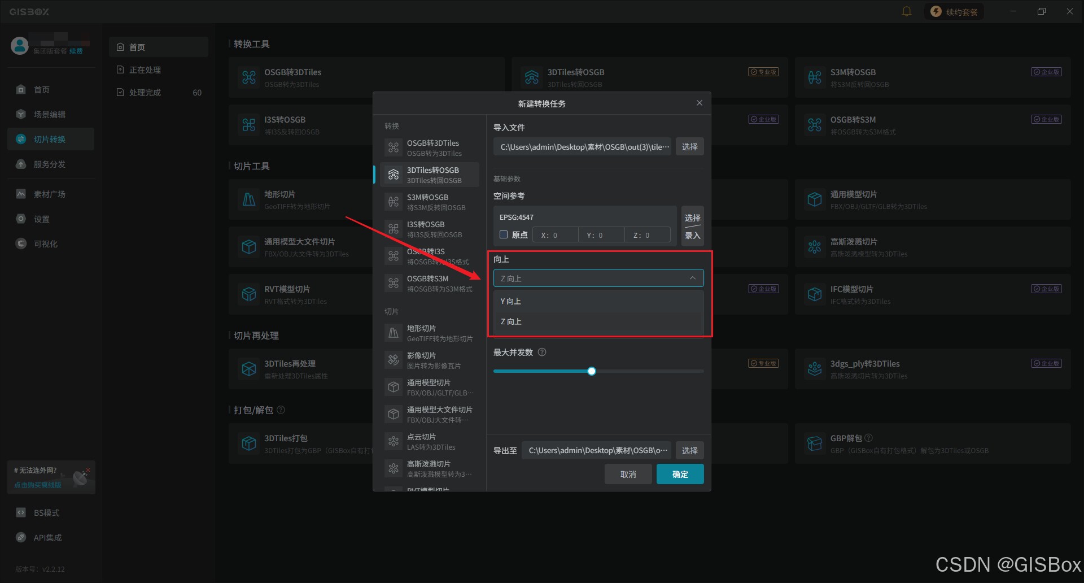
Task: Open 可视化 sidebar icon
Action: tap(21, 243)
